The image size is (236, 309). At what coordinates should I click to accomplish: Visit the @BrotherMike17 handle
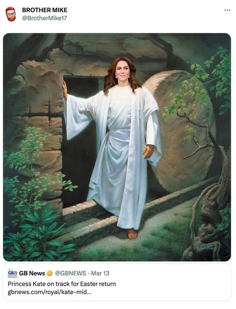(45, 18)
